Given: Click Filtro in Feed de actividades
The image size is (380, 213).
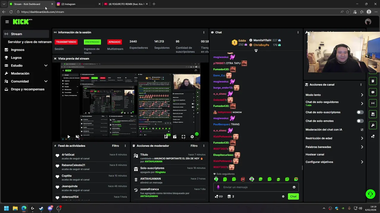Looking at the screenshot, I should [115, 146].
